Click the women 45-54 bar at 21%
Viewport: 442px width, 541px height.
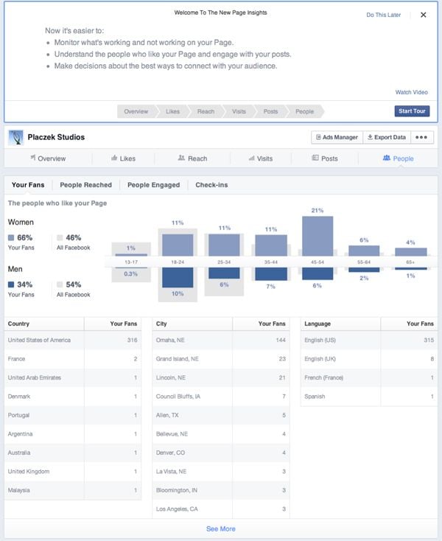pos(318,235)
